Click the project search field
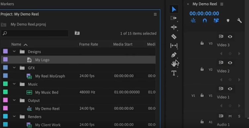Image resolution: width=249 pixels, height=128 pixels. click(x=35, y=33)
